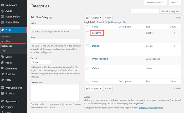Open the top Bulk Actions dropdown
Screen dimensions: 184x113
coord(93,18)
